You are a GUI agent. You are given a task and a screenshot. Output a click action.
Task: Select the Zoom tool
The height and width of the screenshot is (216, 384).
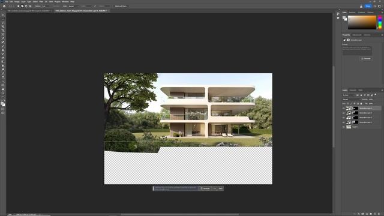(x=3, y=93)
